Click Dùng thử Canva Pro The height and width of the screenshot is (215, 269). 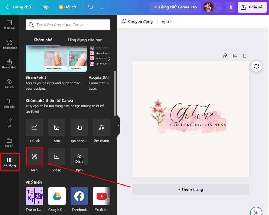pos(175,7)
